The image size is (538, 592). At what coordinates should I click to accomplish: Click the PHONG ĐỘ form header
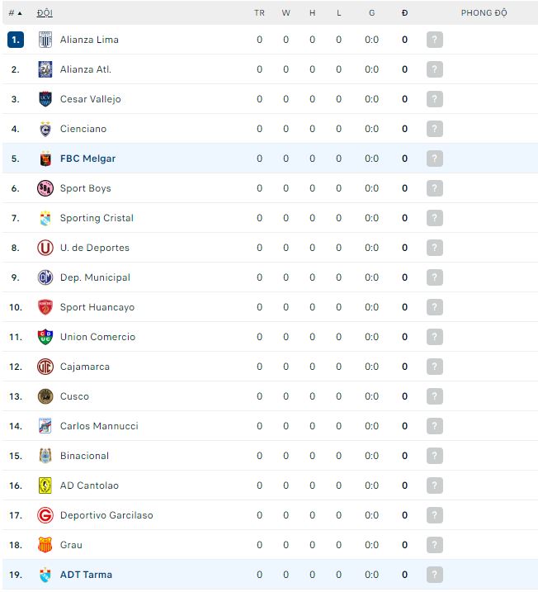pyautogui.click(x=484, y=13)
